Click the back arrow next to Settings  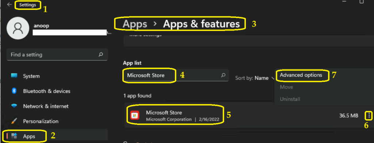pyautogui.click(x=9, y=4)
